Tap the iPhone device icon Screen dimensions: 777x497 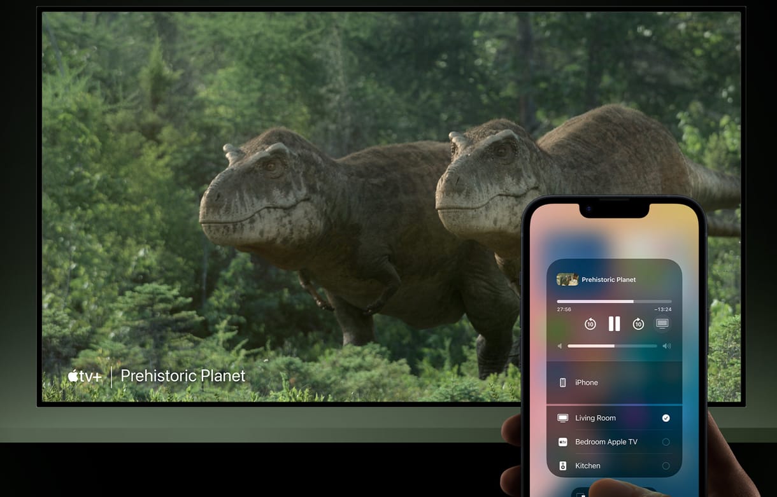(562, 382)
